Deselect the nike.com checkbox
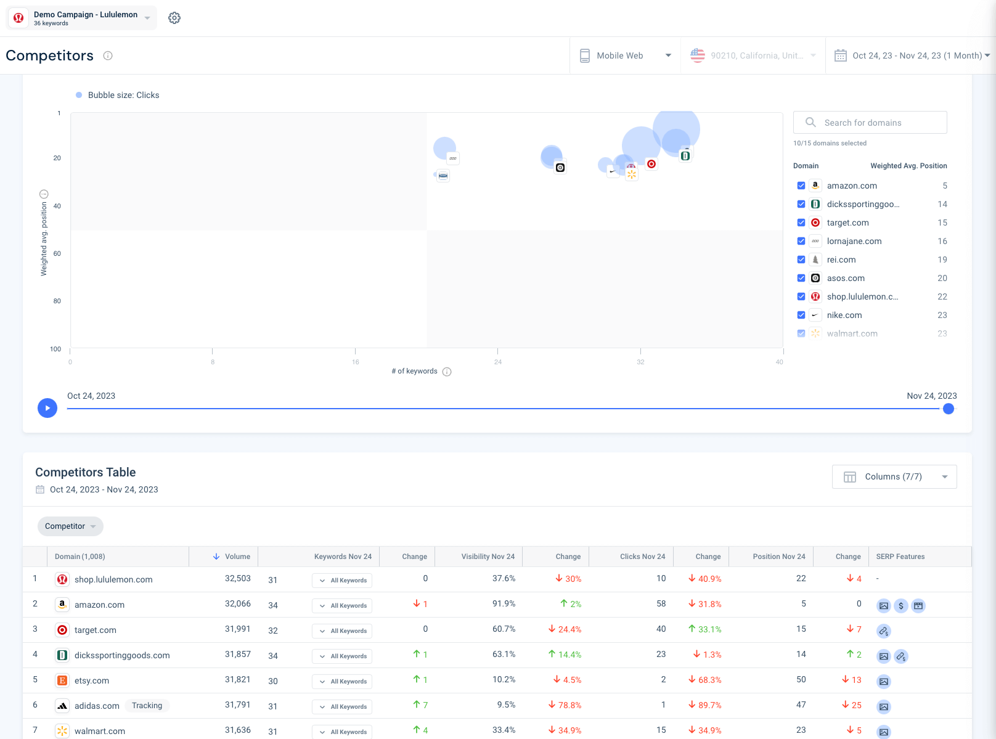The height and width of the screenshot is (739, 996). tap(801, 315)
